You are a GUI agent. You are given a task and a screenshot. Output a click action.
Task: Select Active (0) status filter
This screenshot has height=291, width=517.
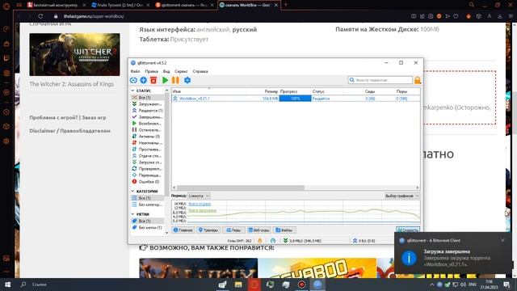pyautogui.click(x=147, y=137)
